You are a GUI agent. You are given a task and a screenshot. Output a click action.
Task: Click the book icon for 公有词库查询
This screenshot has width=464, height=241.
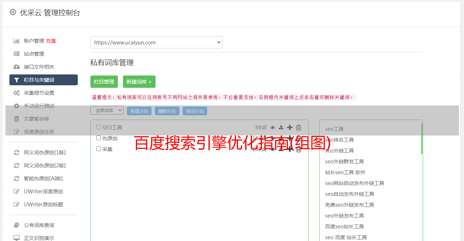point(17,225)
